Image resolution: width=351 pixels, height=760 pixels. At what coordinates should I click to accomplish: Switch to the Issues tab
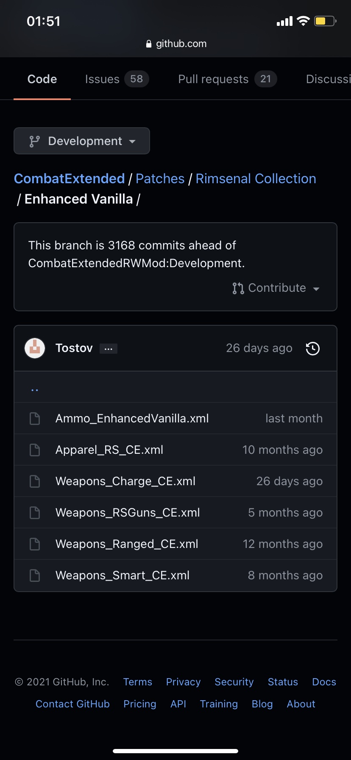tap(117, 79)
